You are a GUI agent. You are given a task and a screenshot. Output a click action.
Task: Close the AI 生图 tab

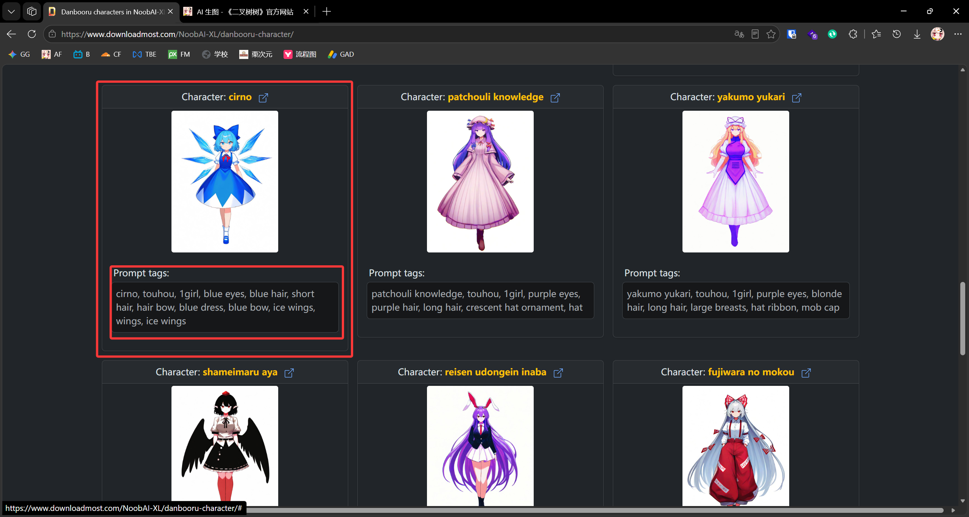pos(306,12)
